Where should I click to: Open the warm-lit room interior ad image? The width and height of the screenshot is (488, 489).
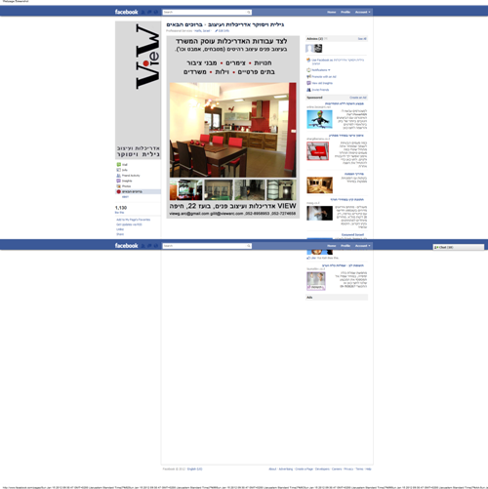[320, 185]
